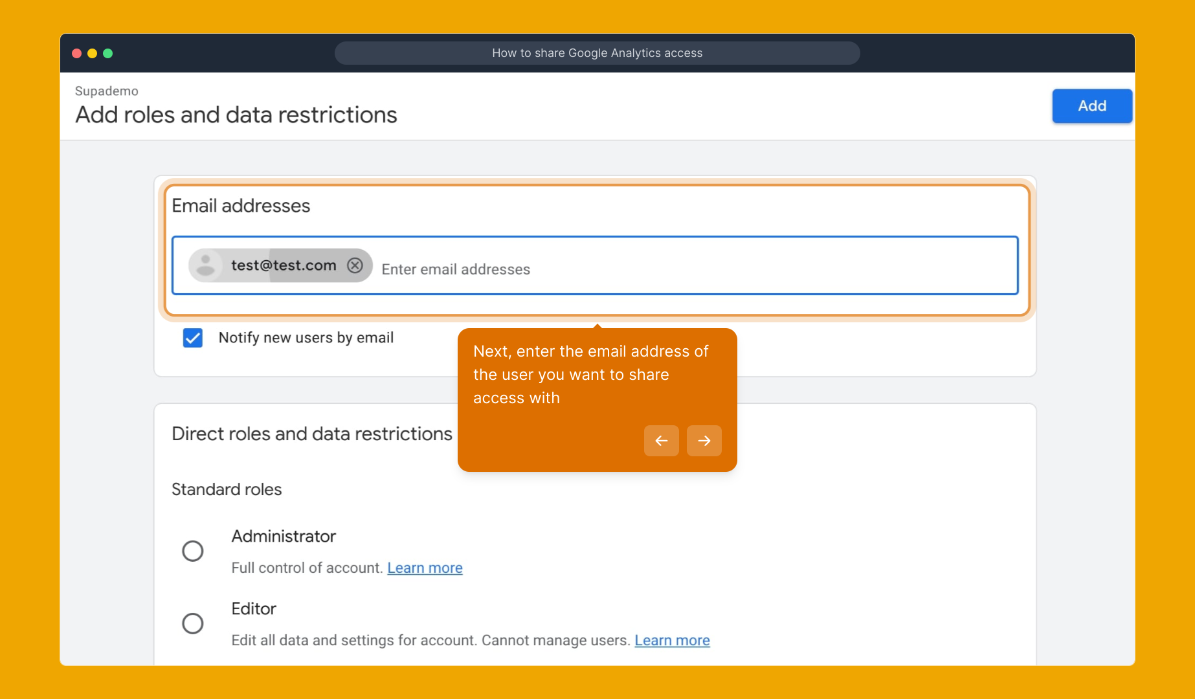Viewport: 1195px width, 699px height.
Task: Click the Standard roles heading
Action: click(x=226, y=489)
